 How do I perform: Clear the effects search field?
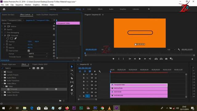pos(30,68)
